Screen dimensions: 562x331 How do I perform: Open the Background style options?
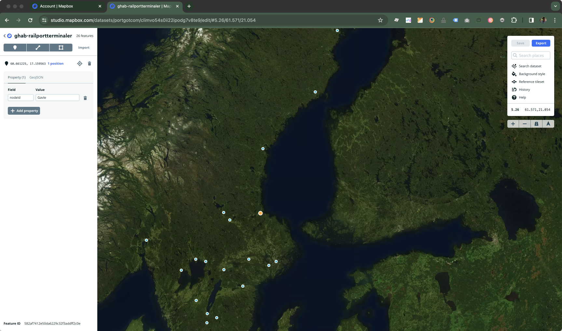pos(531,74)
